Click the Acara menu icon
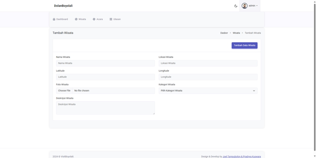 (x=94, y=19)
